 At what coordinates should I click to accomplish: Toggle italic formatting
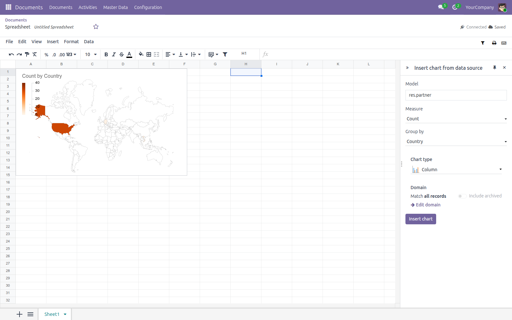click(x=114, y=54)
